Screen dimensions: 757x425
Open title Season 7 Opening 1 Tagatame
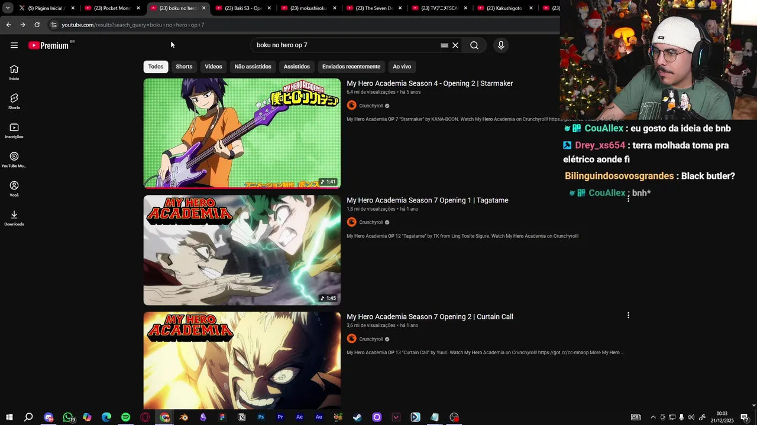pos(428,200)
